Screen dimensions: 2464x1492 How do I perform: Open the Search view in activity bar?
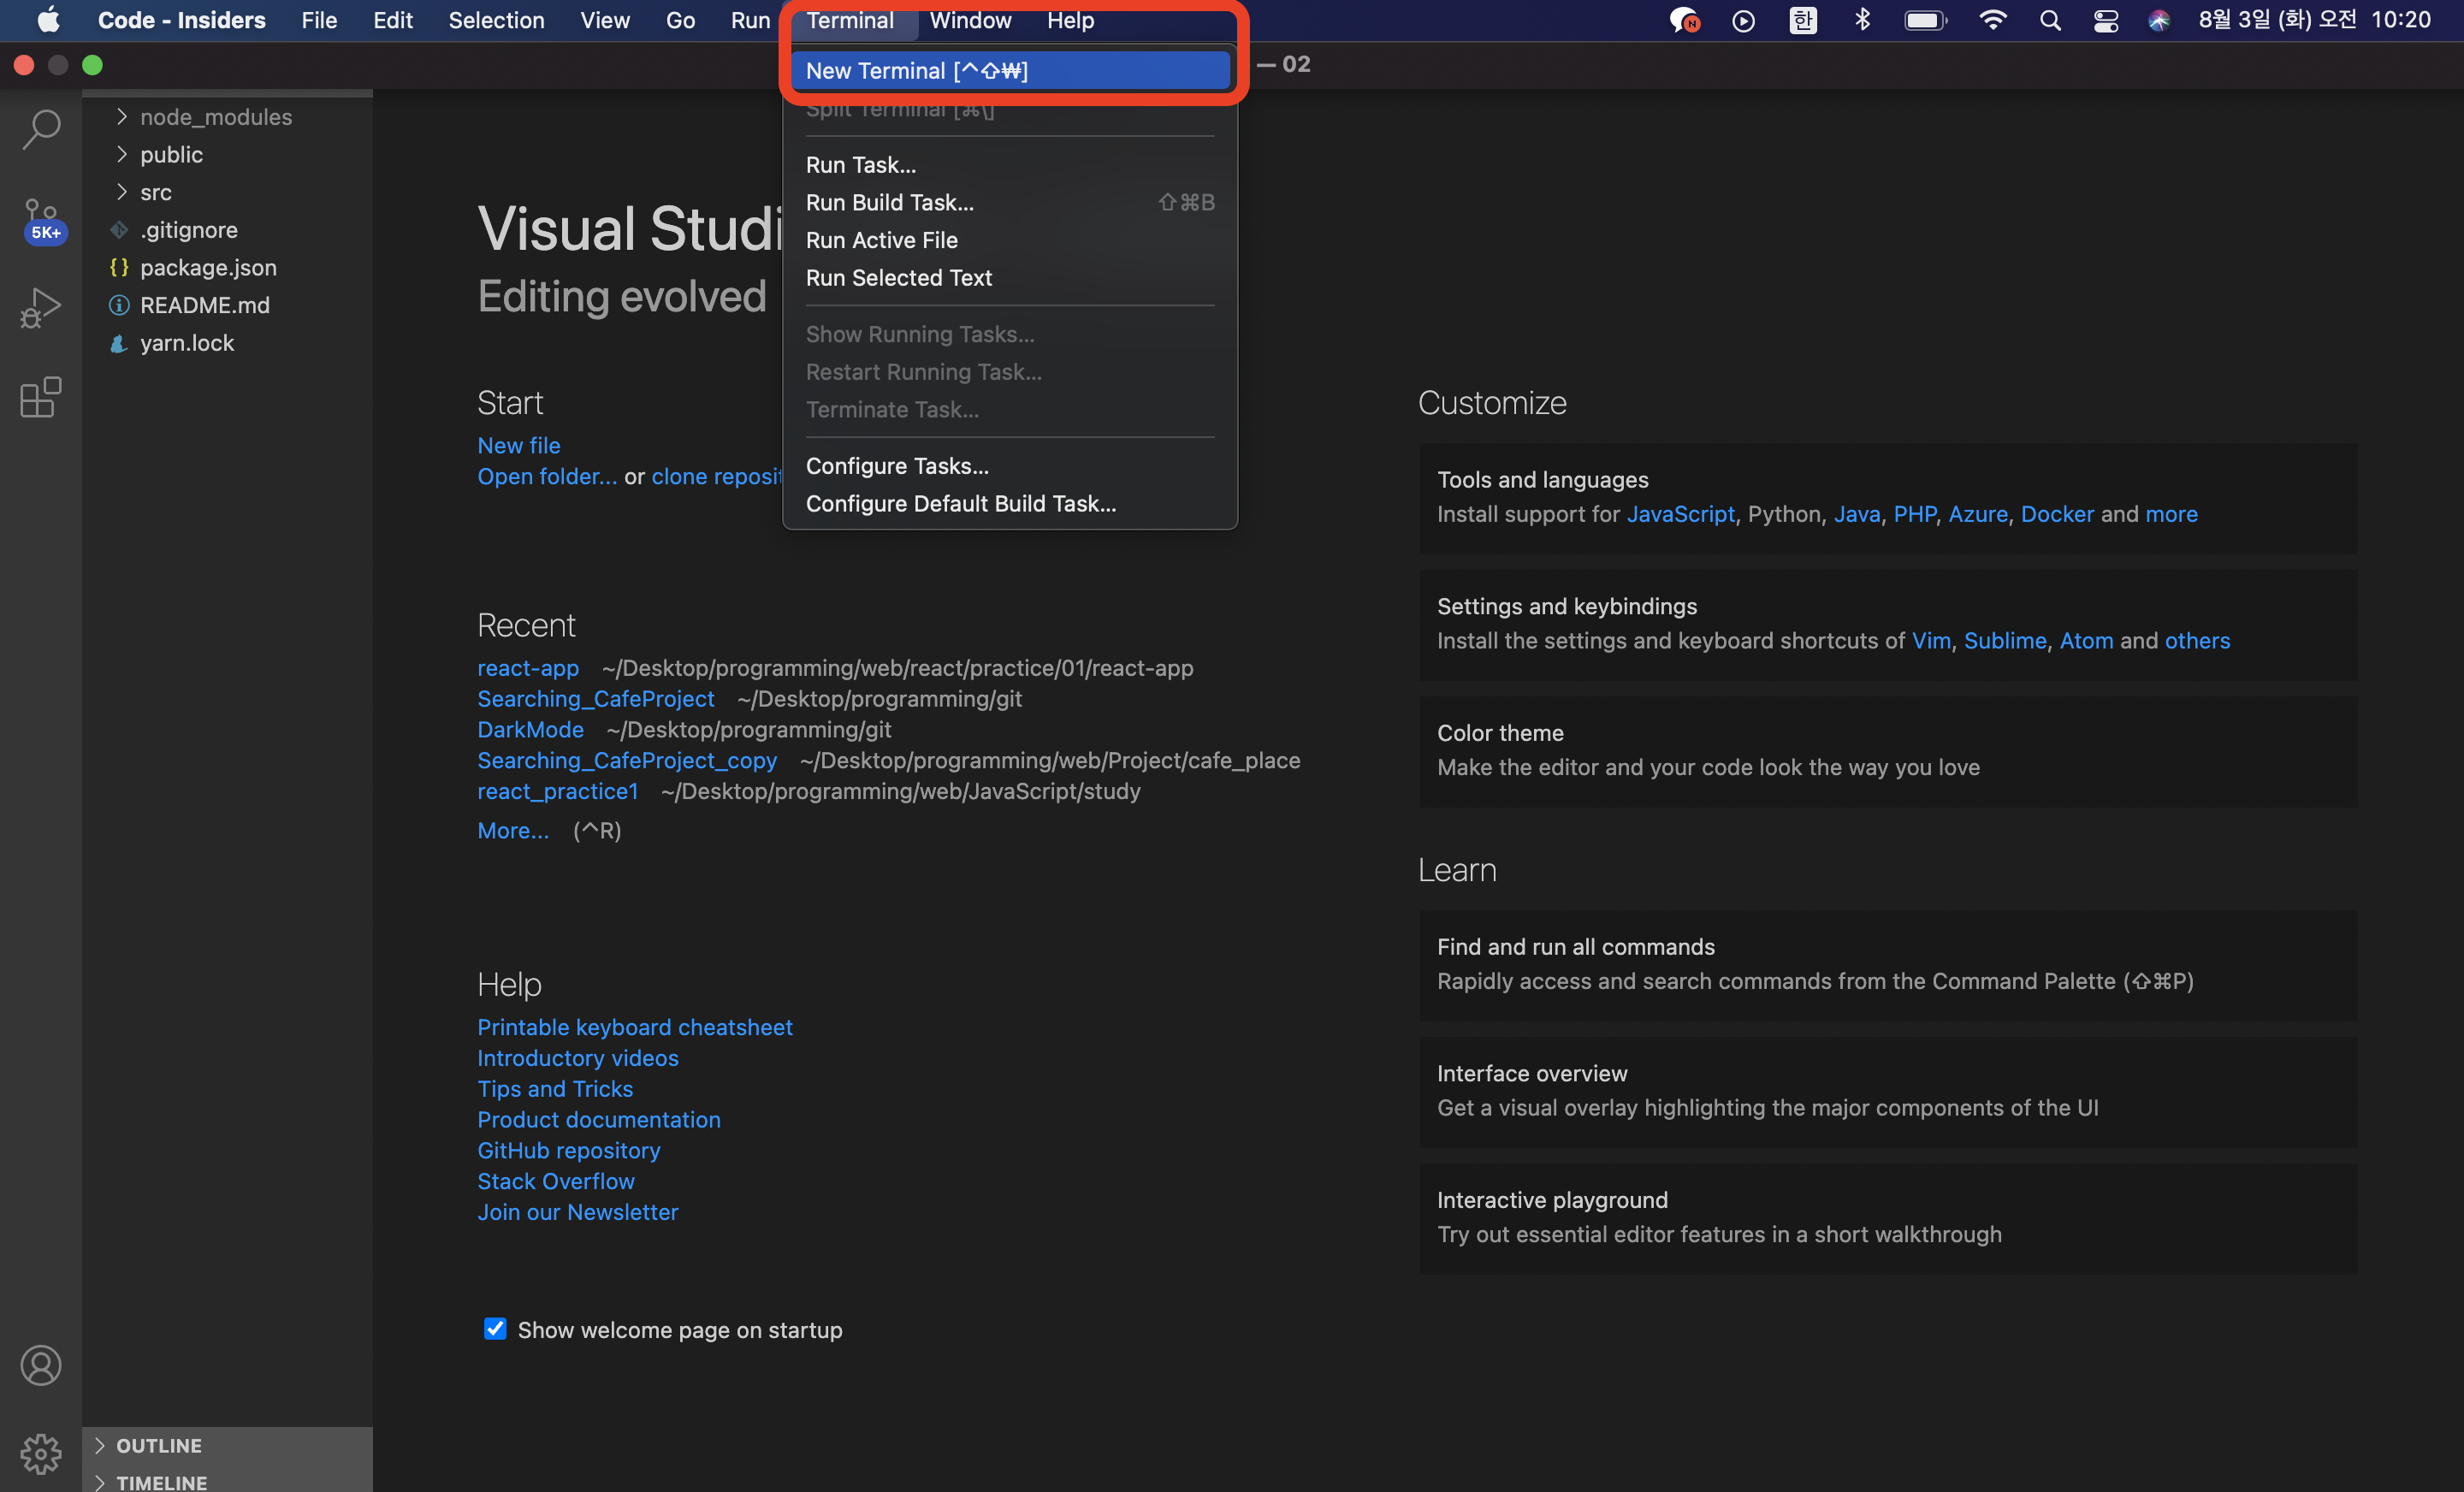pyautogui.click(x=41, y=130)
